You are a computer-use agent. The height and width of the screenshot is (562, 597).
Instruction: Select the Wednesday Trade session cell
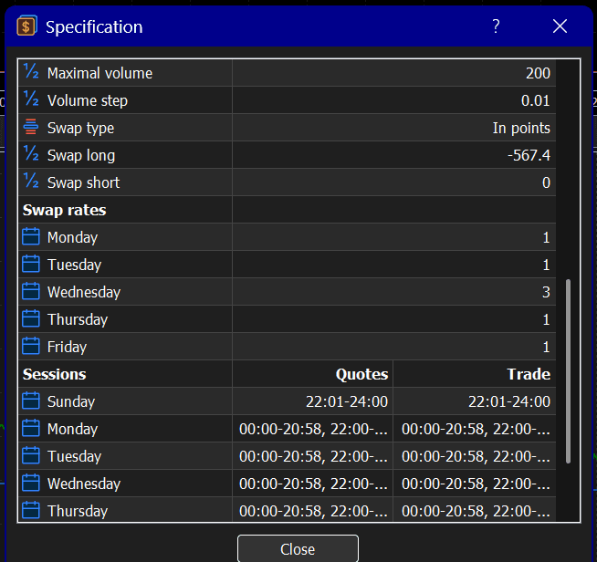click(x=475, y=484)
